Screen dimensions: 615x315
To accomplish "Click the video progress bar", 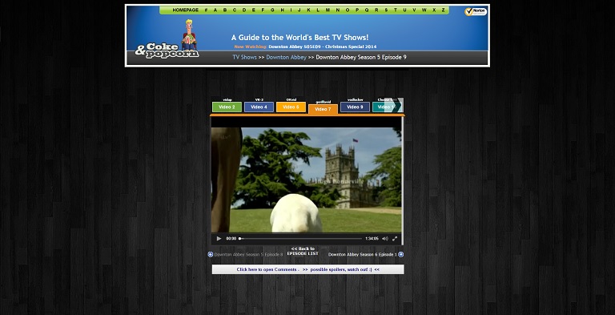I will [300, 238].
